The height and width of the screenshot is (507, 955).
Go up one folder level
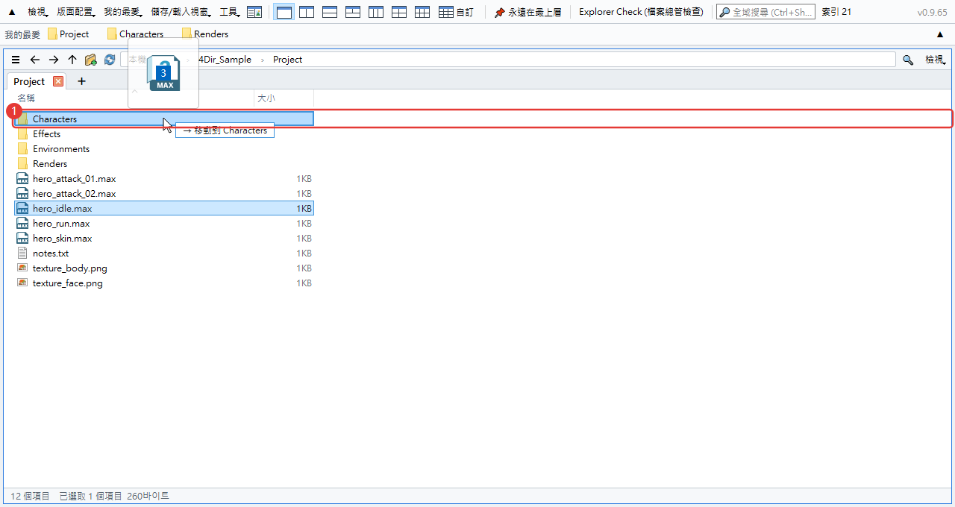pyautogui.click(x=72, y=60)
